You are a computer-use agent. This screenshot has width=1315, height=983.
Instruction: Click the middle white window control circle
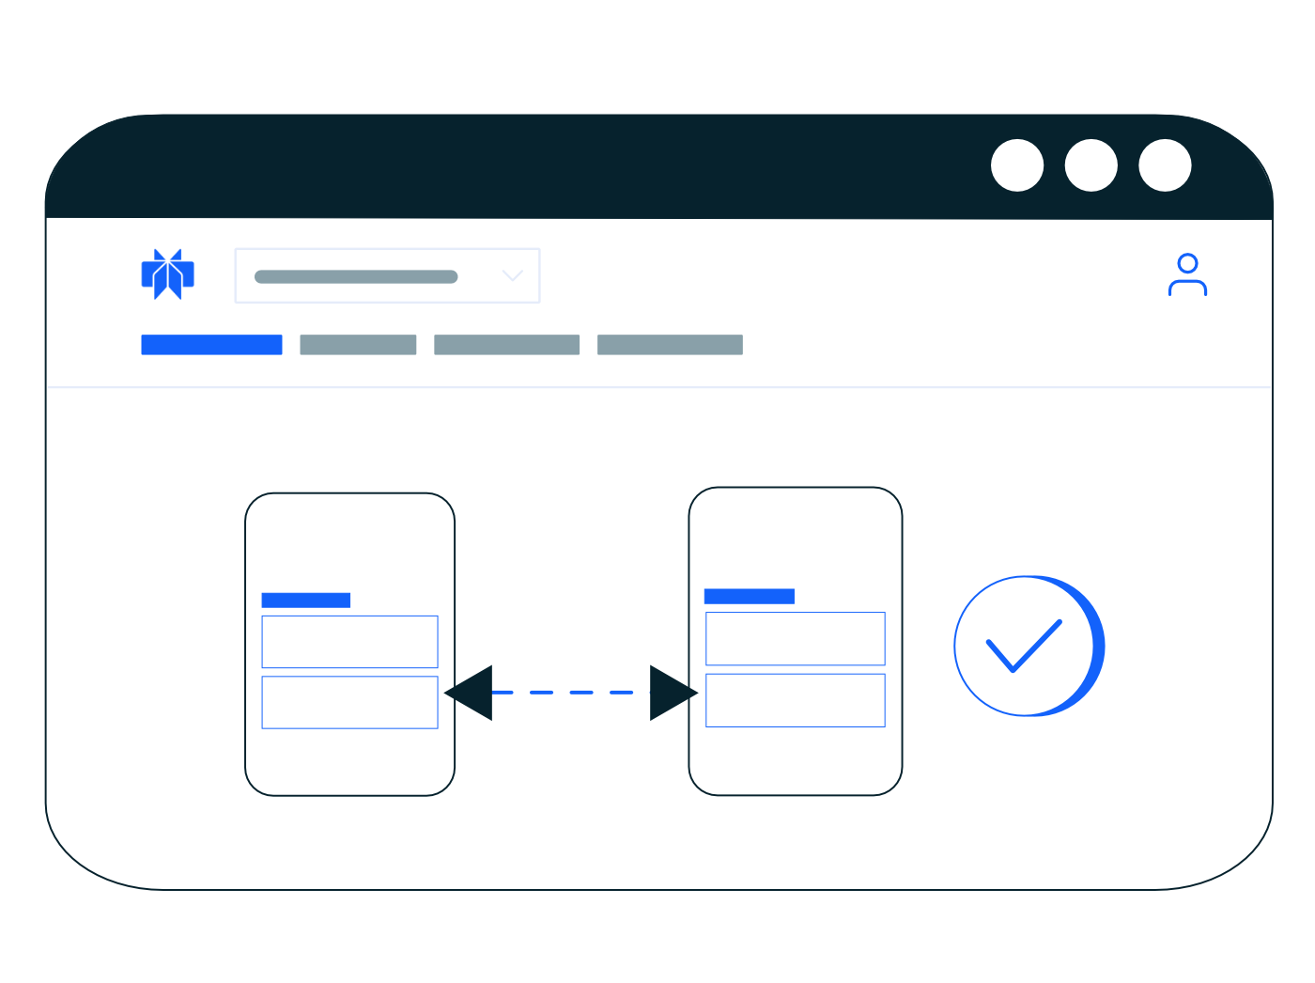pos(1091,165)
